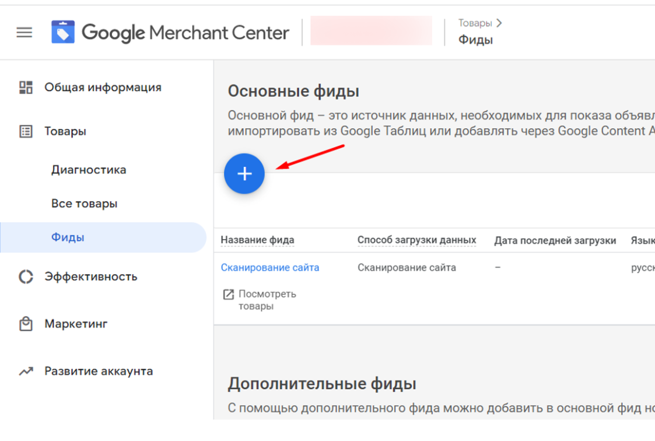Click the Эффективность circle icon

tap(26, 276)
